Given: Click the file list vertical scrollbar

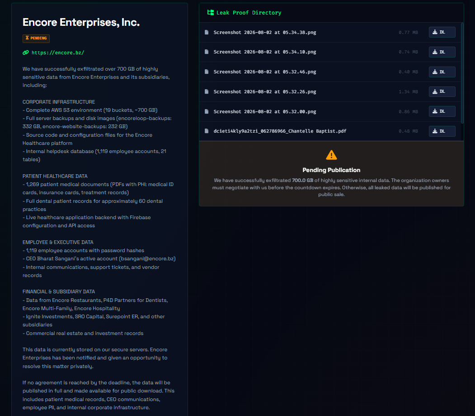Looking at the screenshot, I should 462,73.
